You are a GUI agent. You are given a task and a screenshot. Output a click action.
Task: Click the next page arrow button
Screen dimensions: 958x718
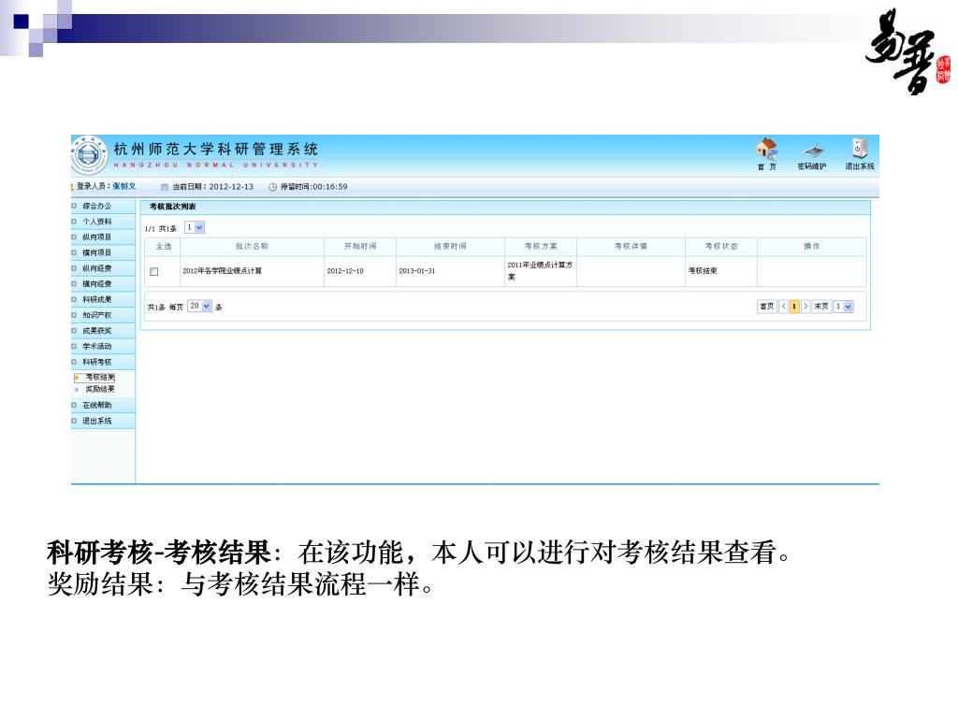[806, 307]
